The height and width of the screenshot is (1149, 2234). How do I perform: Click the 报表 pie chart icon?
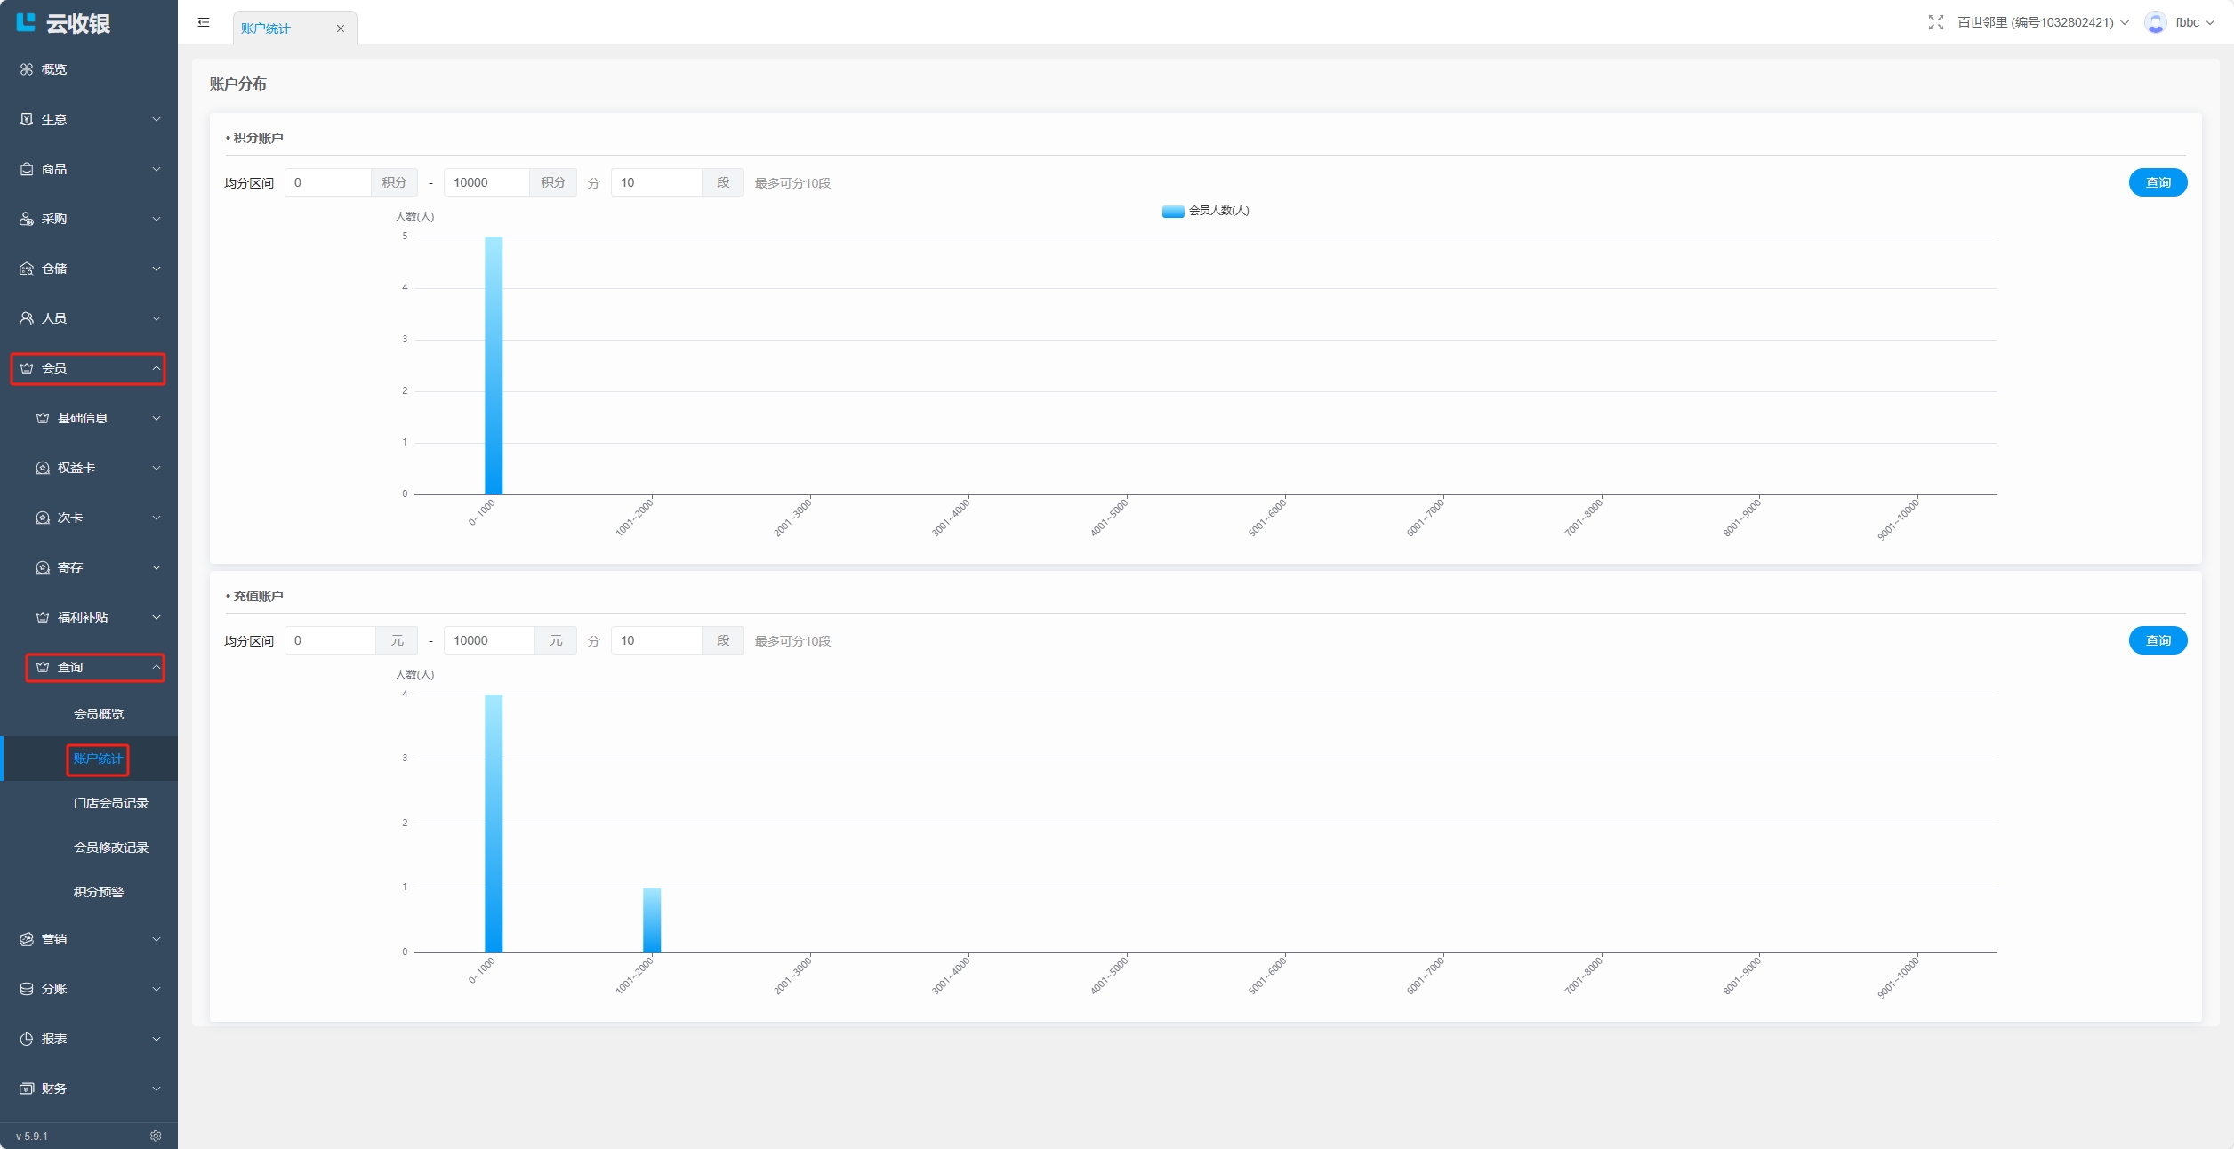pyautogui.click(x=27, y=1039)
